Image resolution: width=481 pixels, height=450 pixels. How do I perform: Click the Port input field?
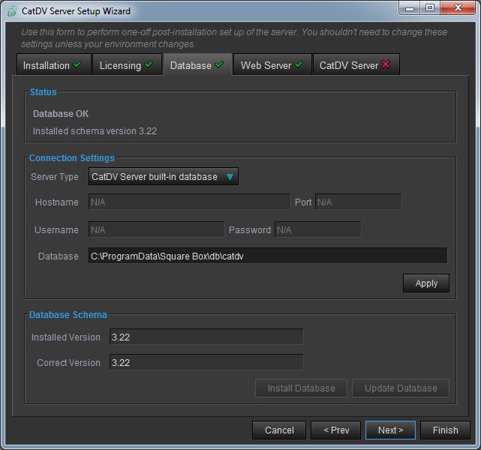(358, 202)
